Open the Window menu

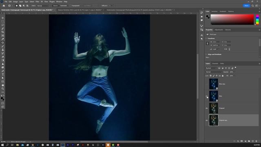click(x=59, y=2)
